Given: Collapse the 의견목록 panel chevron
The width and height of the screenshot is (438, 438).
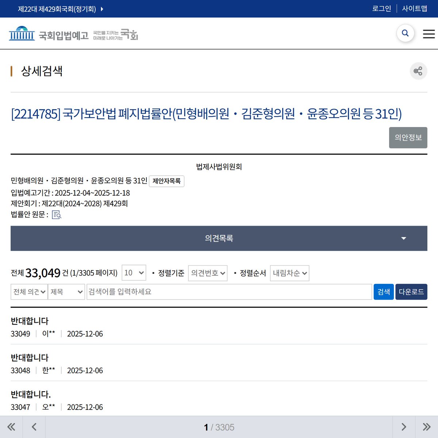Looking at the screenshot, I should [x=403, y=238].
